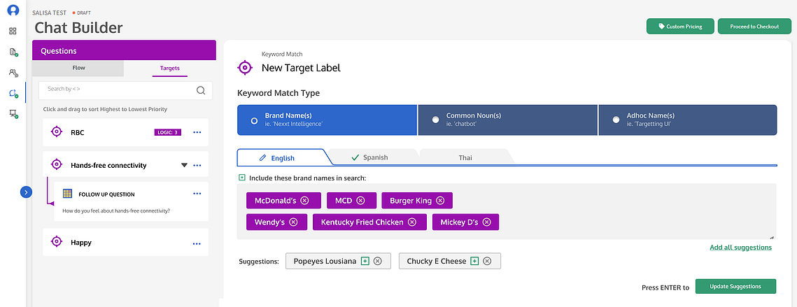This screenshot has height=307, width=797.
Task: Open the audience people icon in sidebar
Action: coord(13,73)
